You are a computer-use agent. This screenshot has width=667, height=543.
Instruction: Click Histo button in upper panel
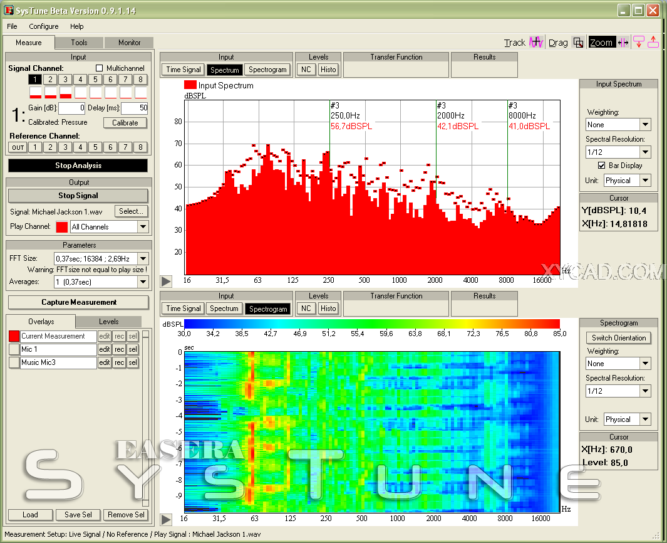coord(328,70)
